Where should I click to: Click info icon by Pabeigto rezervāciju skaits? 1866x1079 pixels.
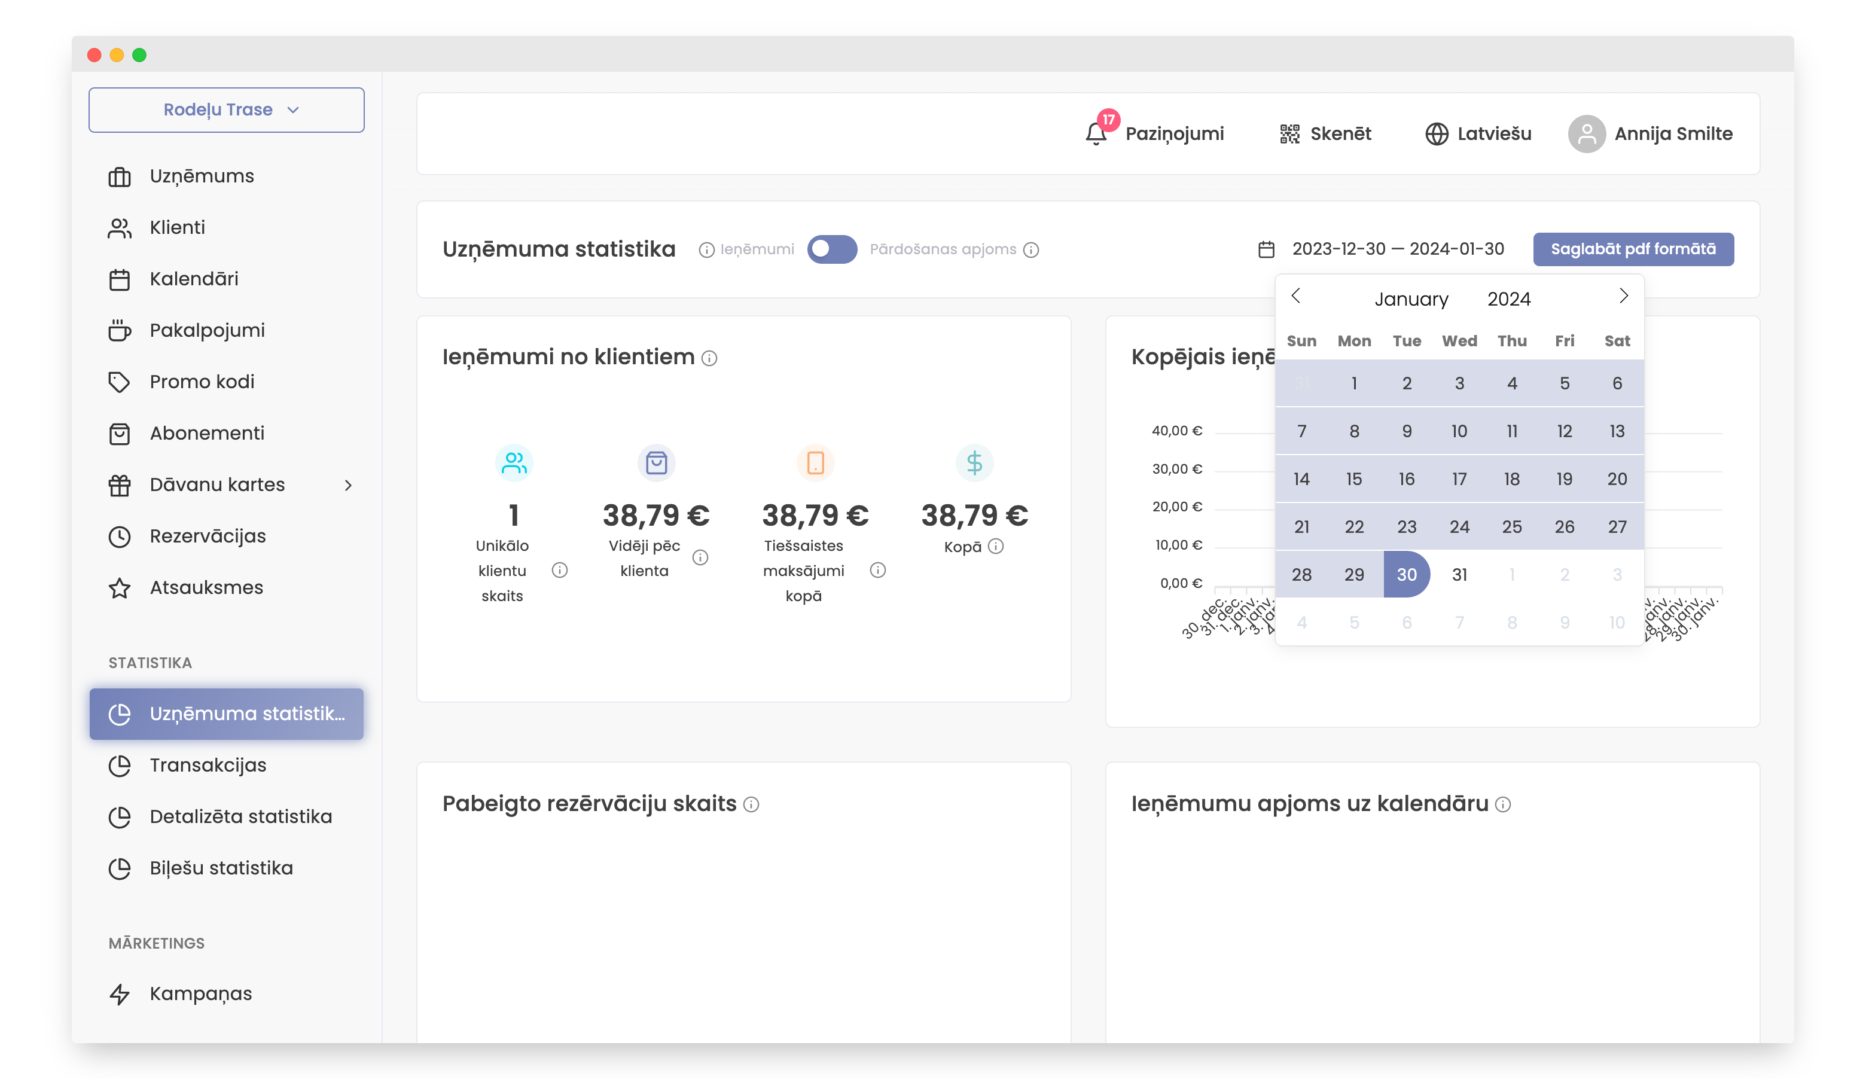[751, 805]
